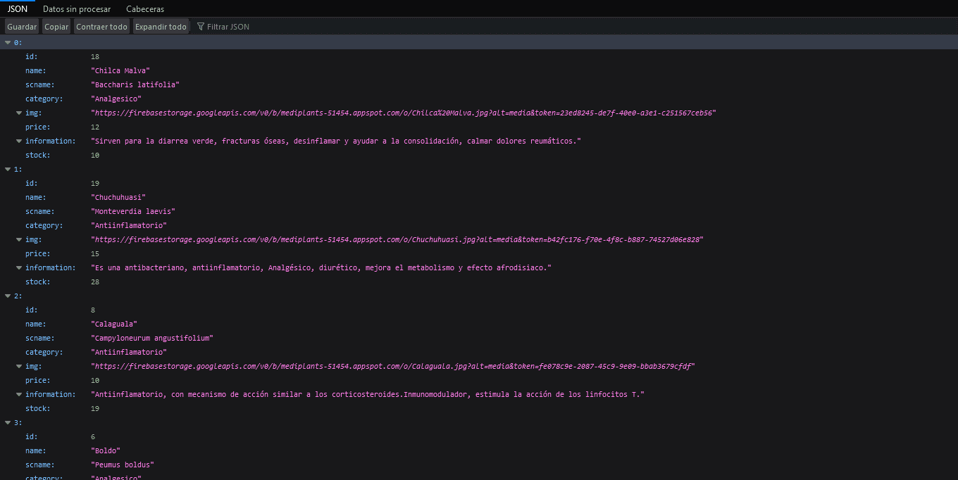Click the filter funnel icon

(x=201, y=27)
